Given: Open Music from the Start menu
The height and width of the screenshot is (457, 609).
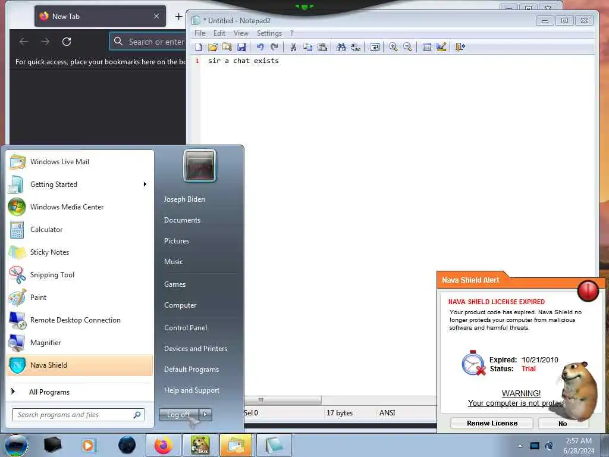Looking at the screenshot, I should click(174, 262).
